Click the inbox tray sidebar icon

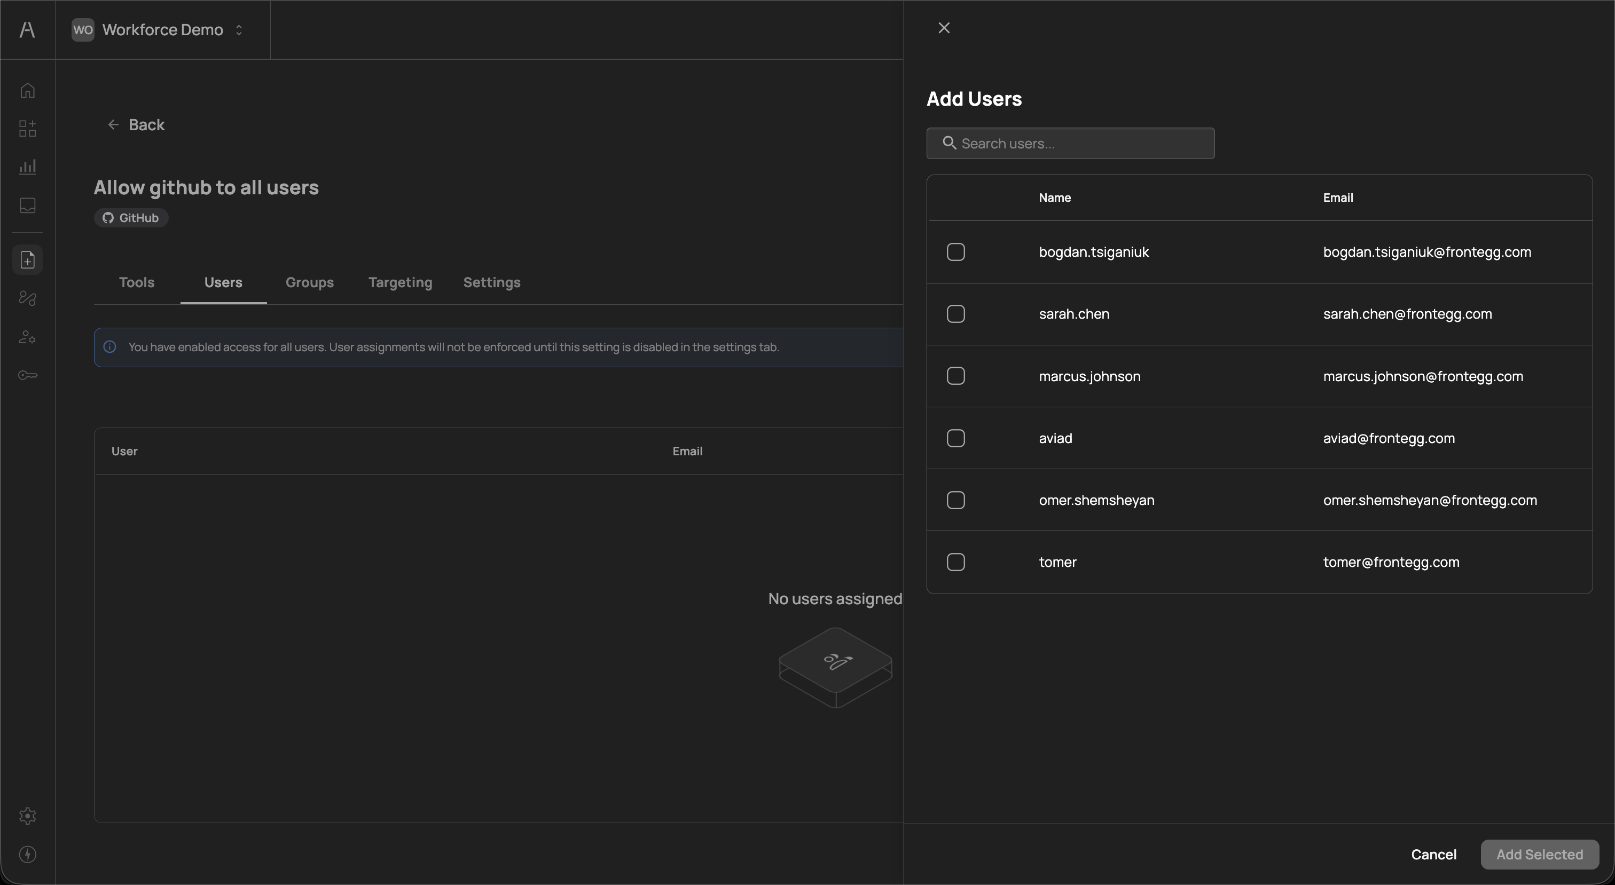click(x=27, y=205)
